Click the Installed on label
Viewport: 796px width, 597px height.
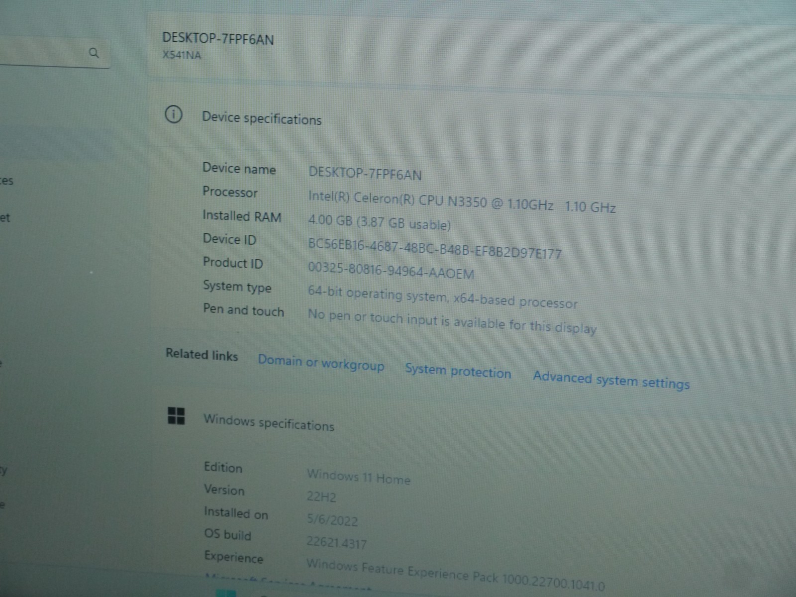coord(236,513)
